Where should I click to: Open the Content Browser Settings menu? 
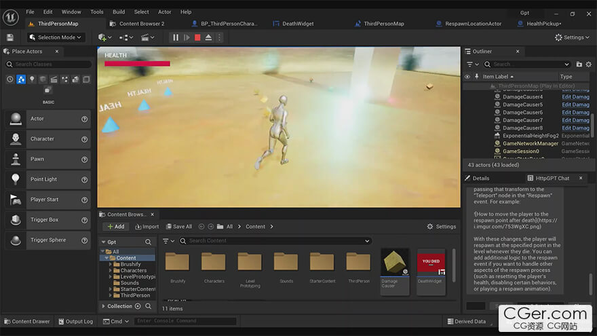click(x=441, y=227)
